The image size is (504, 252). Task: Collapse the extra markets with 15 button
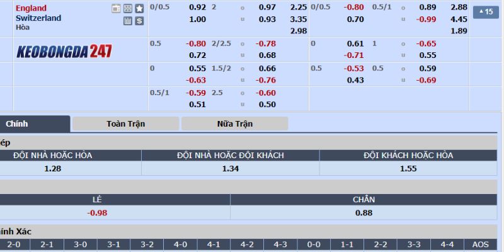coord(486,12)
